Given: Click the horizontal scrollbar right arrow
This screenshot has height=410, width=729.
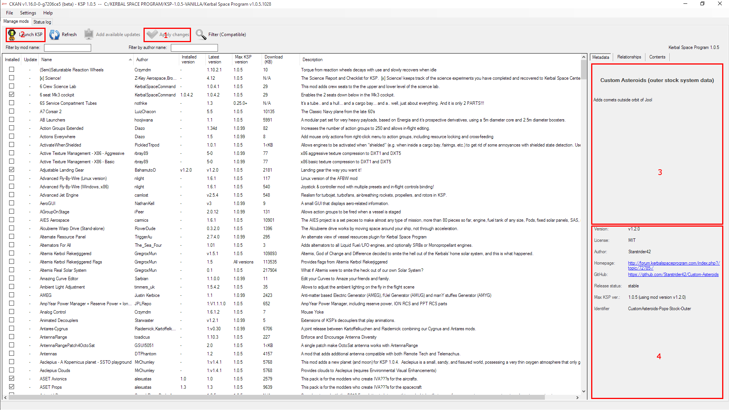Looking at the screenshot, I should [x=577, y=397].
